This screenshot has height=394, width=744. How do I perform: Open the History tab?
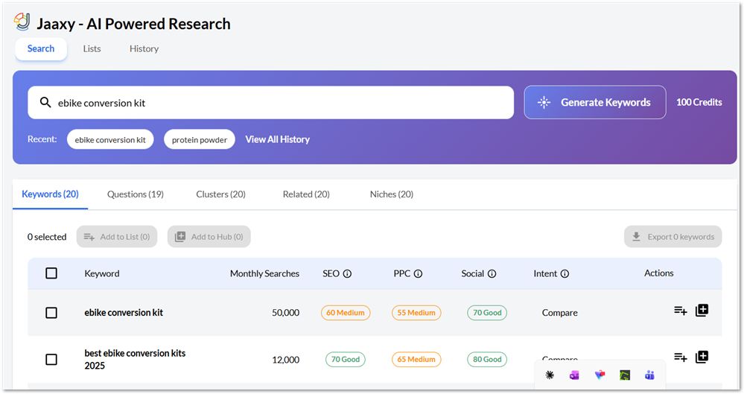point(144,48)
